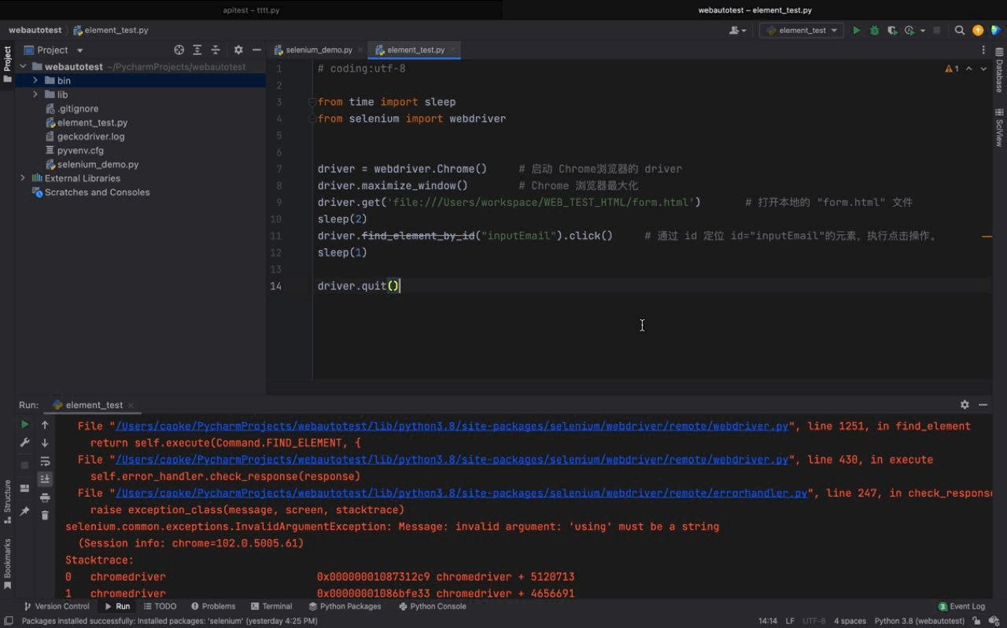1007x628 pixels.
Task: Run with coverage from the toolbar
Action: [892, 31]
